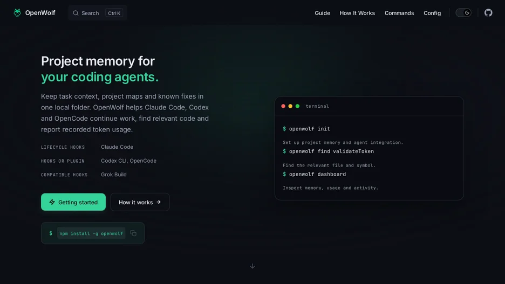Click the arrow icon in How it works
505x284 pixels.
[x=159, y=202]
